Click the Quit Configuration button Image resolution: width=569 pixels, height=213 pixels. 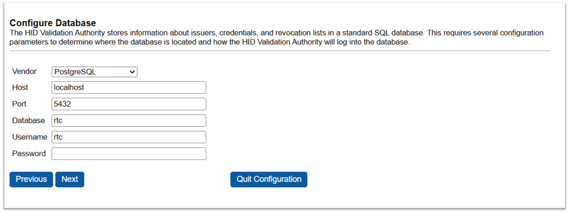tap(269, 179)
